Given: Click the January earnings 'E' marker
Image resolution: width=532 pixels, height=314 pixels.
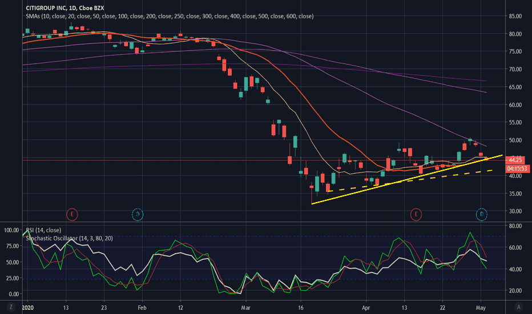Looking at the screenshot, I should (x=72, y=214).
